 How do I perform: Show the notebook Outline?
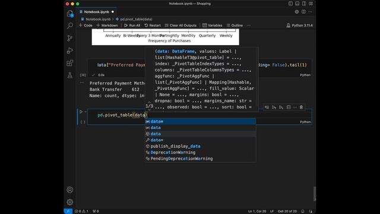tap(235, 25)
